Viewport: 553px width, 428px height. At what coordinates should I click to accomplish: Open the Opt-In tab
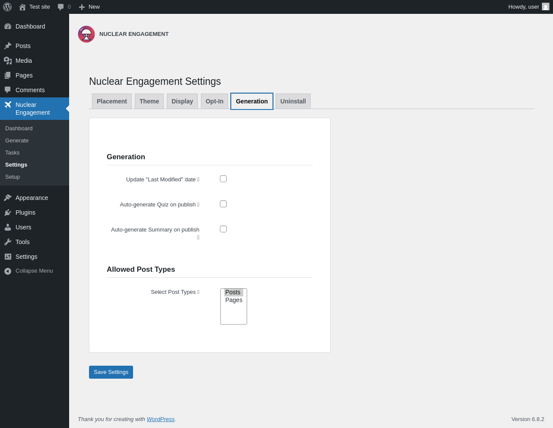(x=214, y=101)
